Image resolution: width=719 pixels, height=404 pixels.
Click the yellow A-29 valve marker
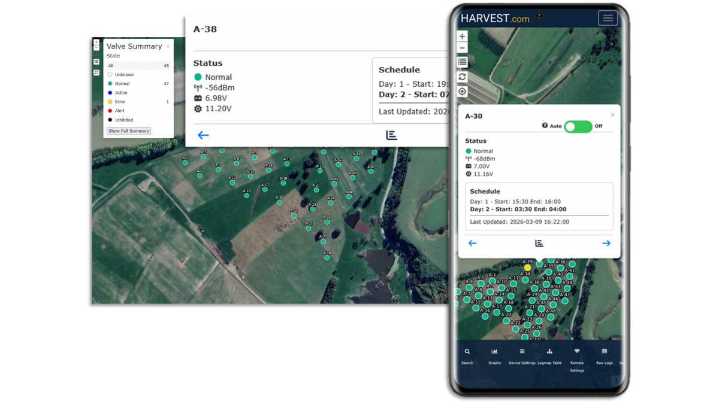pyautogui.click(x=527, y=268)
